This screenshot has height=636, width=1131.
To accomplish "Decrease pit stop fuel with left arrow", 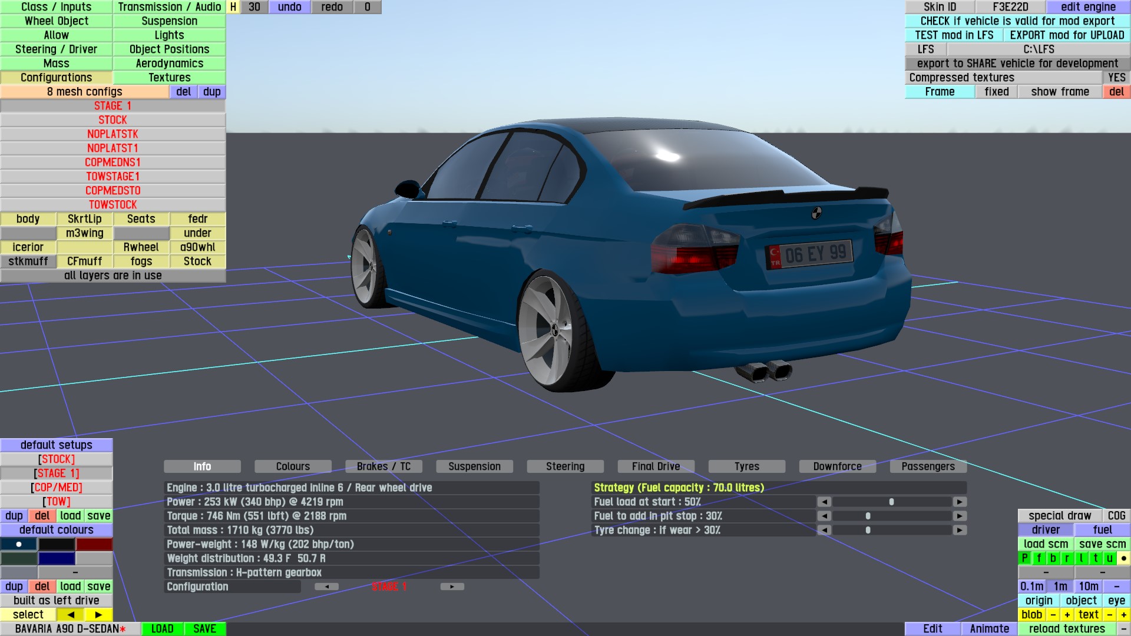I will click(x=824, y=516).
